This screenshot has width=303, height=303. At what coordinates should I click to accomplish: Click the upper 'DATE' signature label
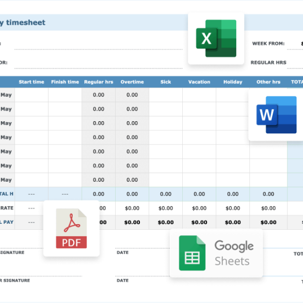pyautogui.click(x=123, y=252)
